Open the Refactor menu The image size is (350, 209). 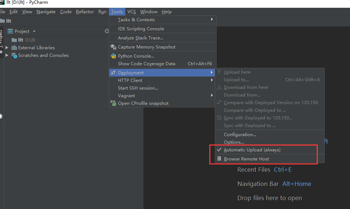point(85,12)
